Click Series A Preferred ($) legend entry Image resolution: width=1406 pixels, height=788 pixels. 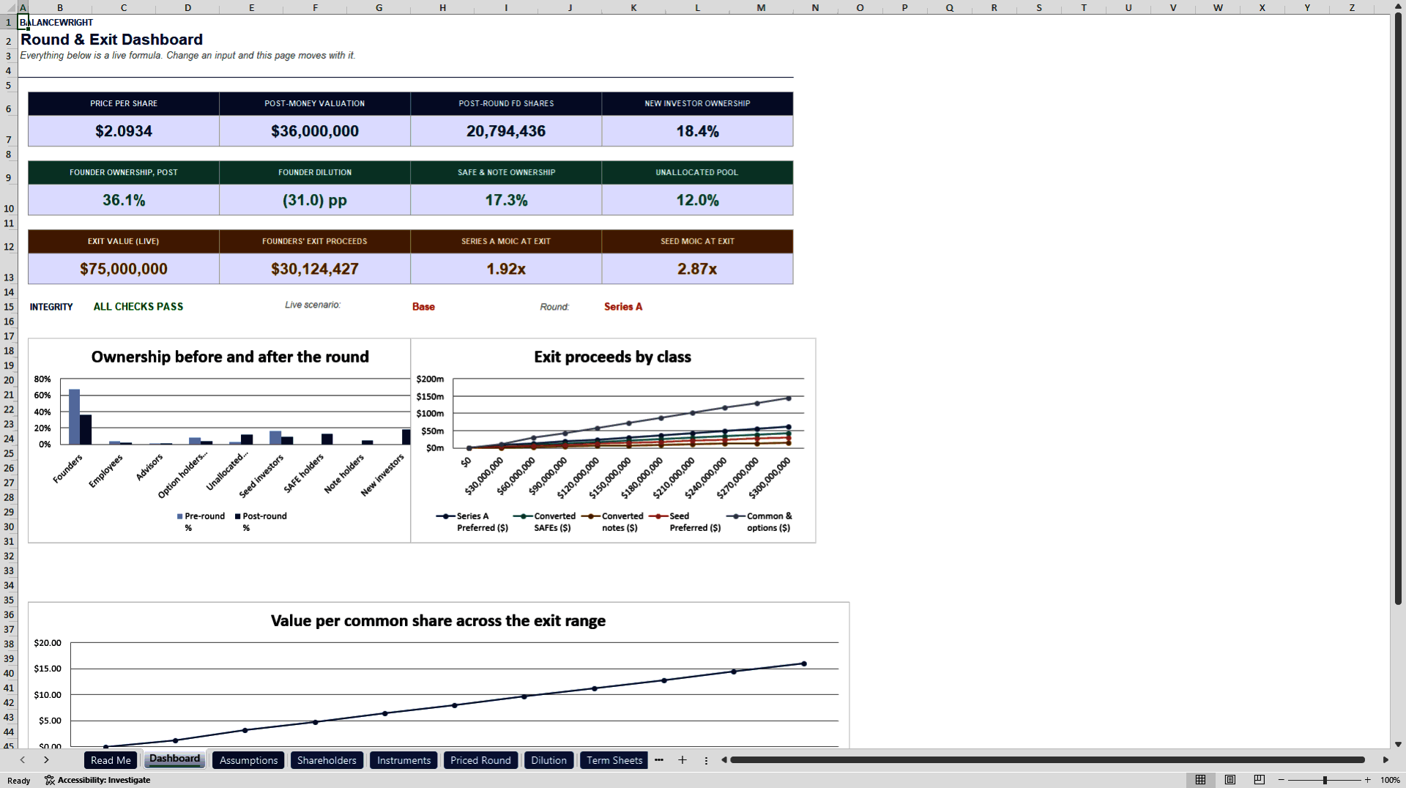(472, 521)
